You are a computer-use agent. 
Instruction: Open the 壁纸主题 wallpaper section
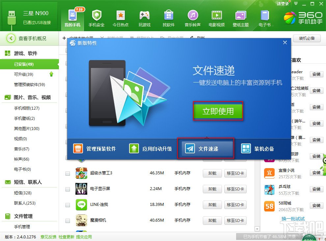coord(240,17)
